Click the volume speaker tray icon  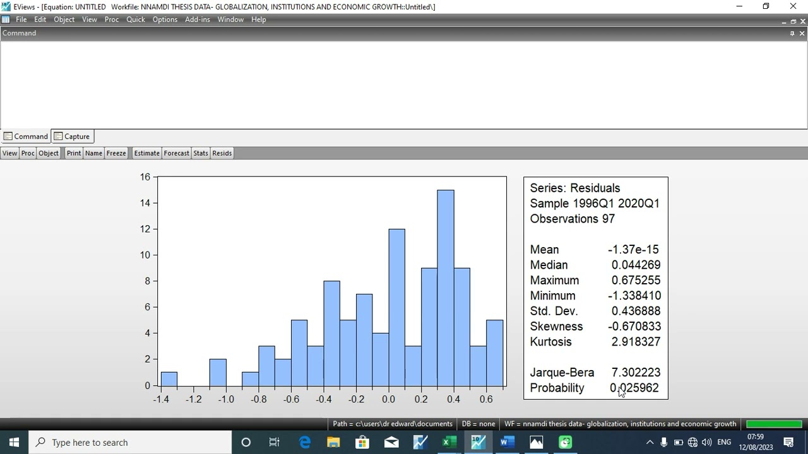pos(706,443)
